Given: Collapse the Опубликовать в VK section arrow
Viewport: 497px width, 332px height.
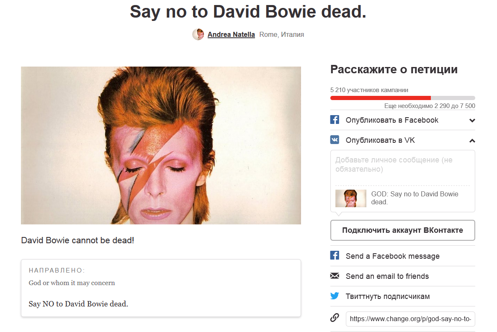Looking at the screenshot, I should click(x=472, y=141).
